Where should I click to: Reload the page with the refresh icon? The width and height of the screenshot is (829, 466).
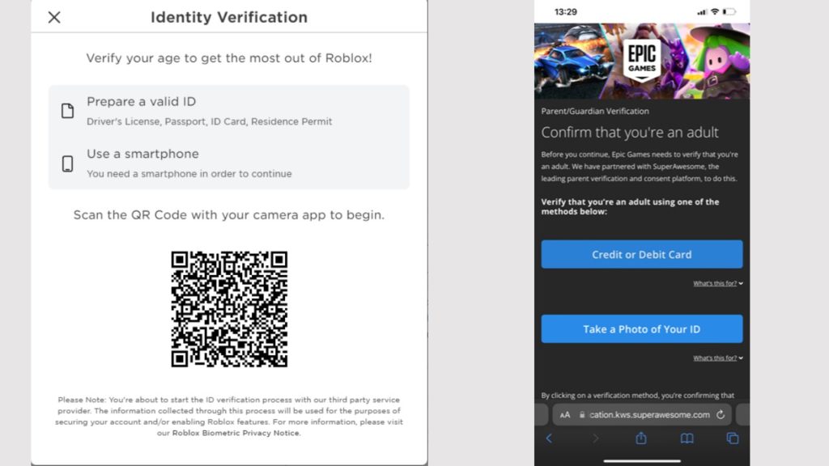(x=720, y=415)
